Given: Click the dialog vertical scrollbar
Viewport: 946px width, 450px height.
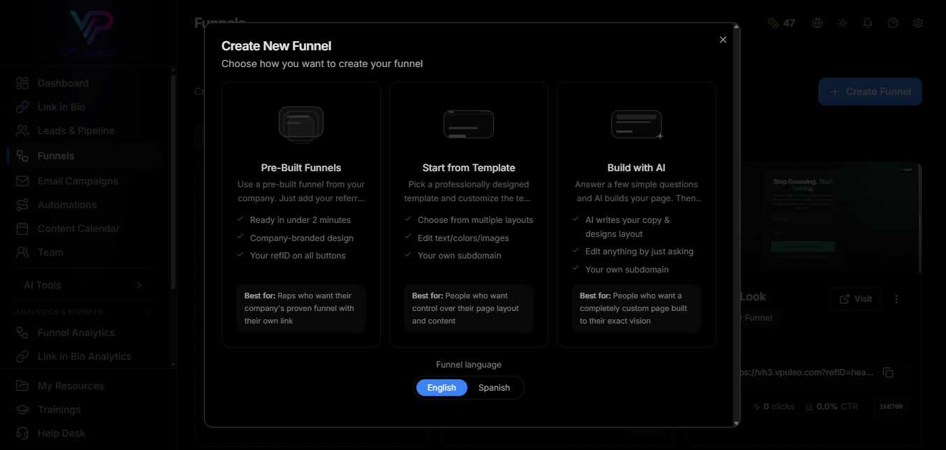Looking at the screenshot, I should 736,225.
